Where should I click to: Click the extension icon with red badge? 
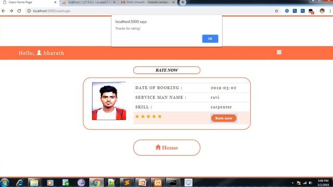click(x=311, y=11)
